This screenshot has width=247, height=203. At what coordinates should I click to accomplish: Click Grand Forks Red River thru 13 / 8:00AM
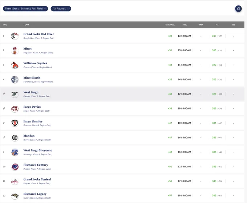(184, 36)
